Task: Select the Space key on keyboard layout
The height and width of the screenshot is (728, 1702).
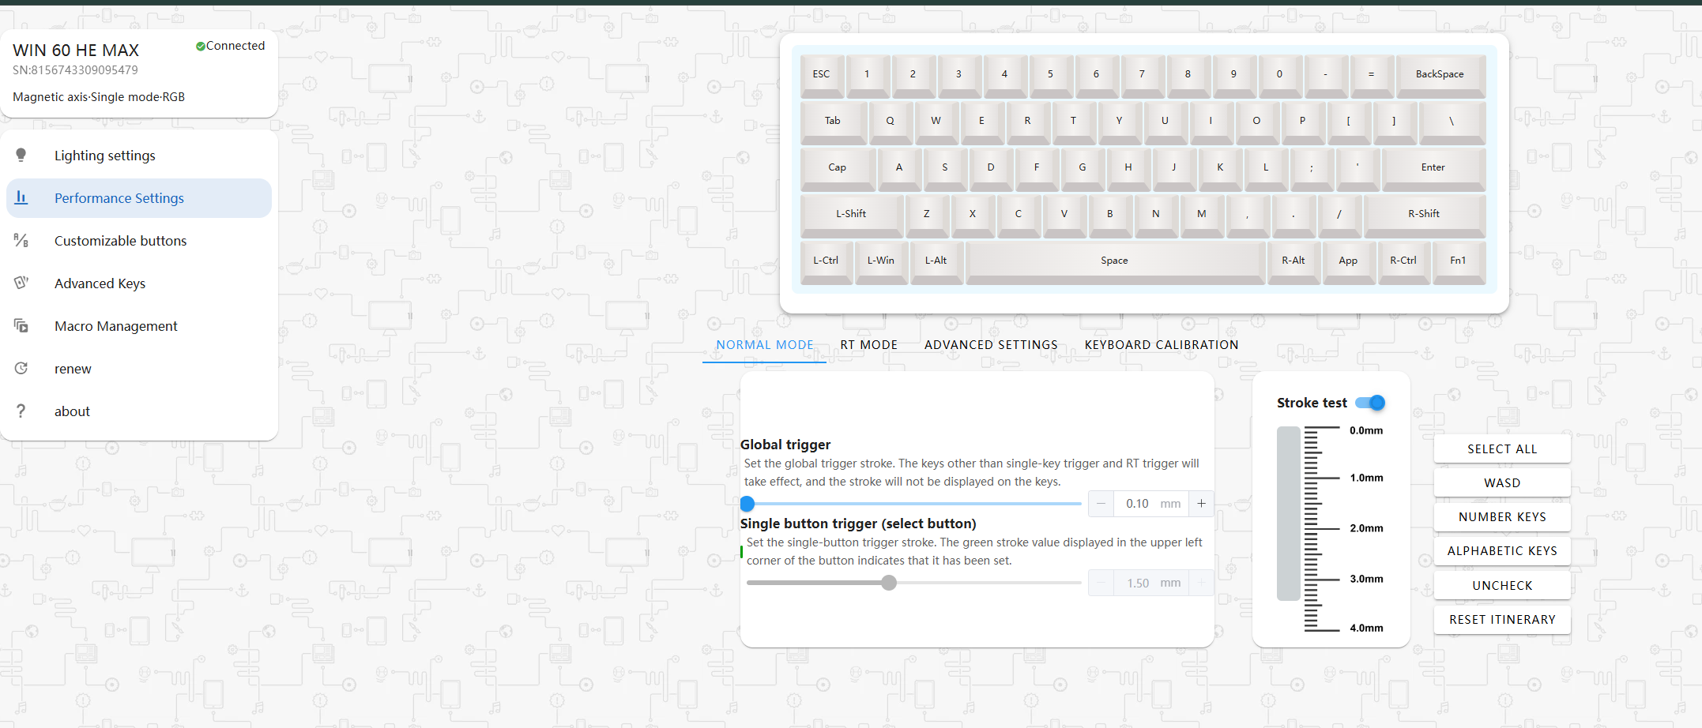Action: click(x=1114, y=261)
